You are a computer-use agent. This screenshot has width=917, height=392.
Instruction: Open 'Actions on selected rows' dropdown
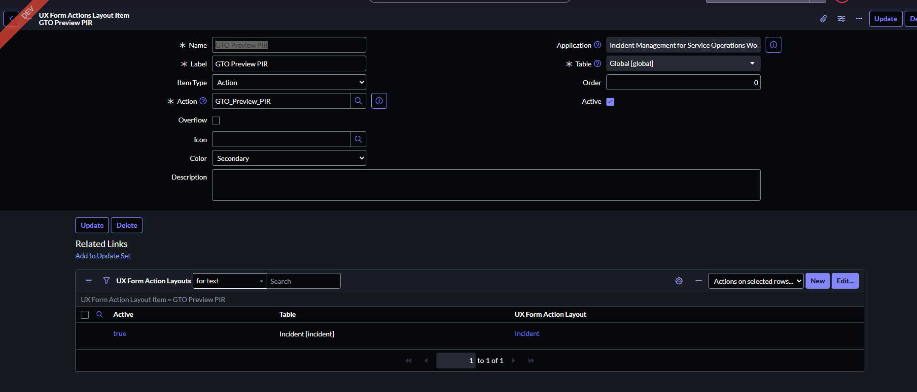(756, 281)
